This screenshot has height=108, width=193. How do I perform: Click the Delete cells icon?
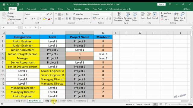149,14
